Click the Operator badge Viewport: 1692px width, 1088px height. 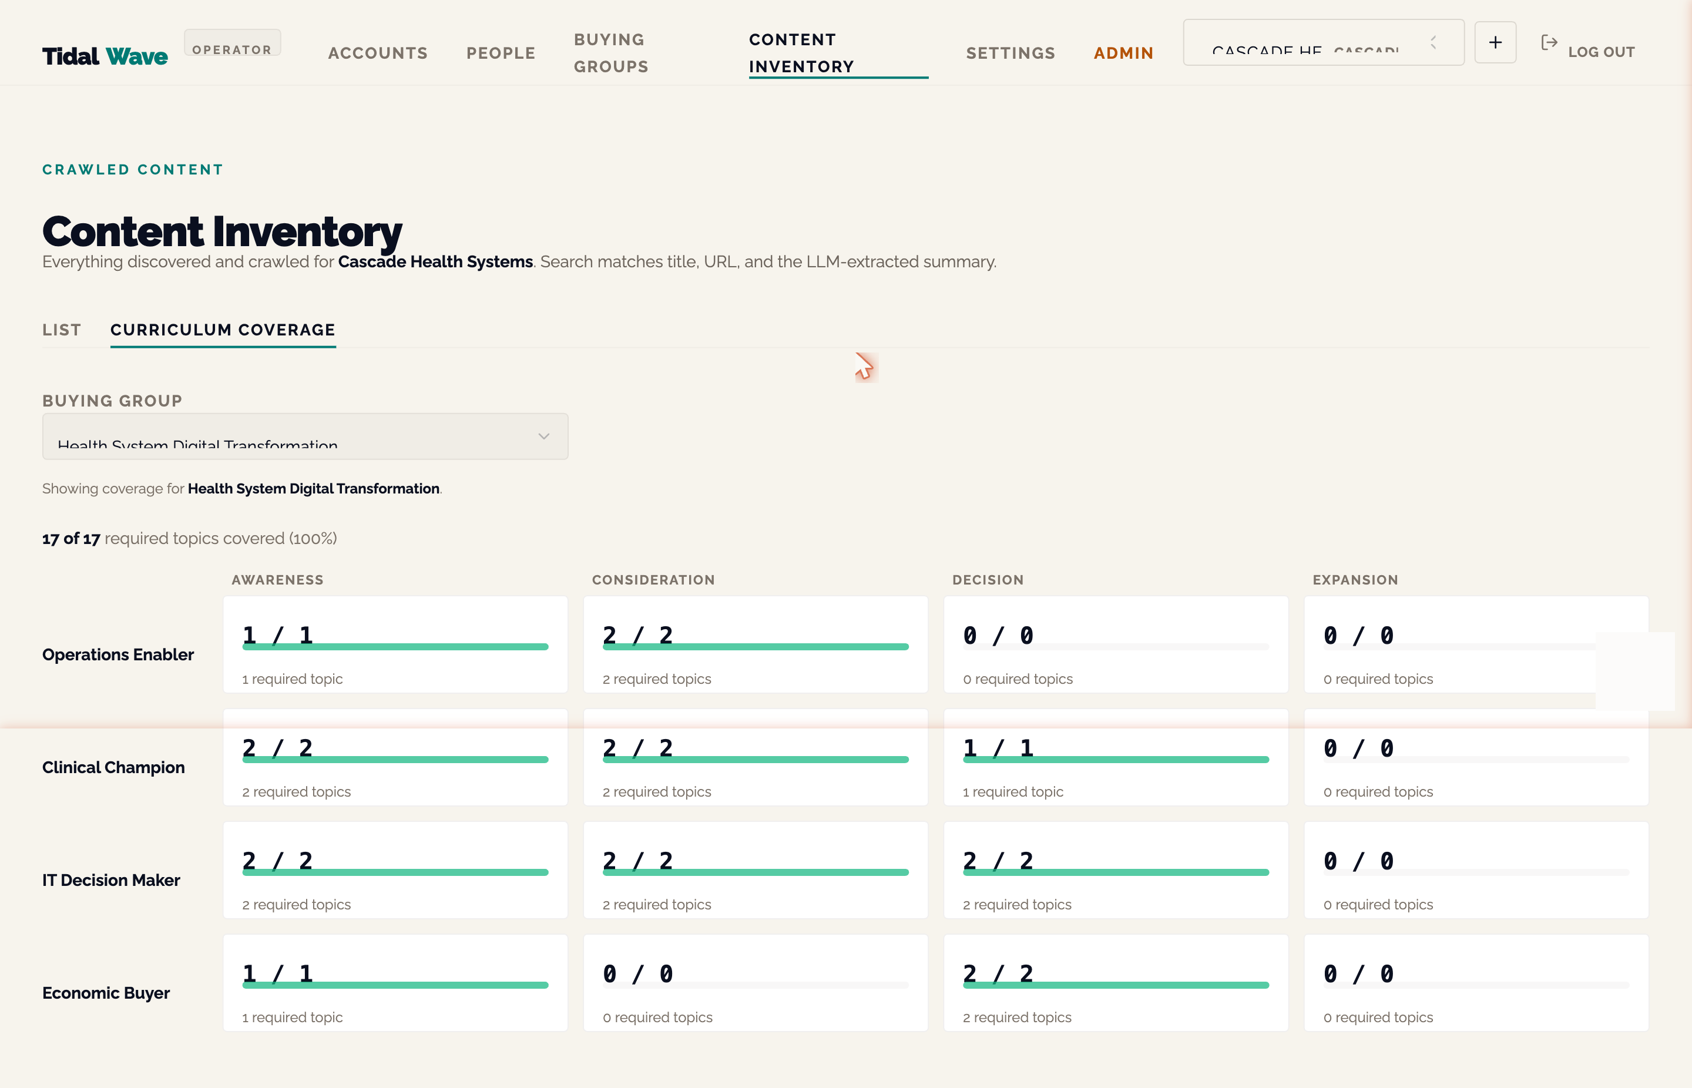231,43
